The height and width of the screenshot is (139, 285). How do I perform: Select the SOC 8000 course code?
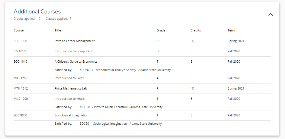point(20,115)
